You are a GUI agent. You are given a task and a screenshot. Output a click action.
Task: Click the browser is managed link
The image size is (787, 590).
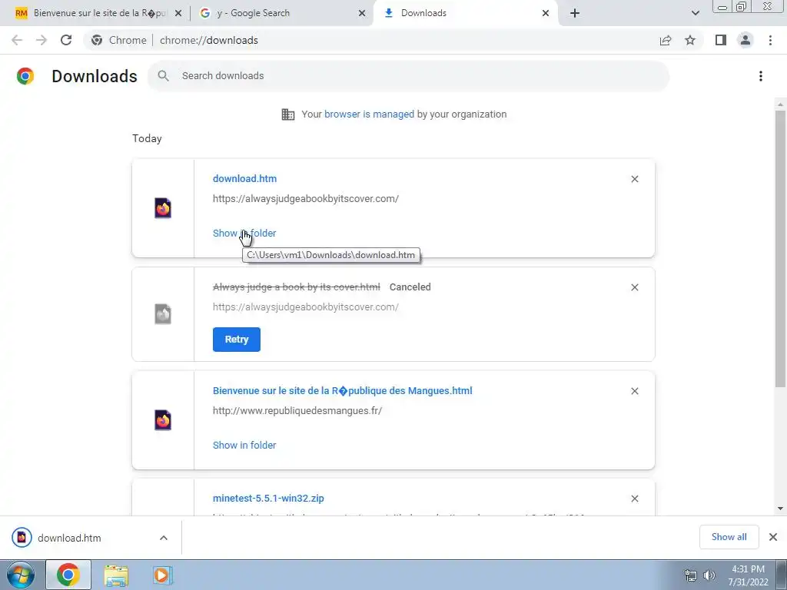(x=369, y=114)
